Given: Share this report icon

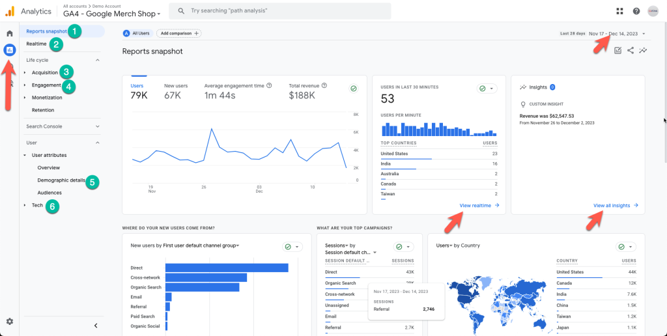Looking at the screenshot, I should tap(631, 51).
